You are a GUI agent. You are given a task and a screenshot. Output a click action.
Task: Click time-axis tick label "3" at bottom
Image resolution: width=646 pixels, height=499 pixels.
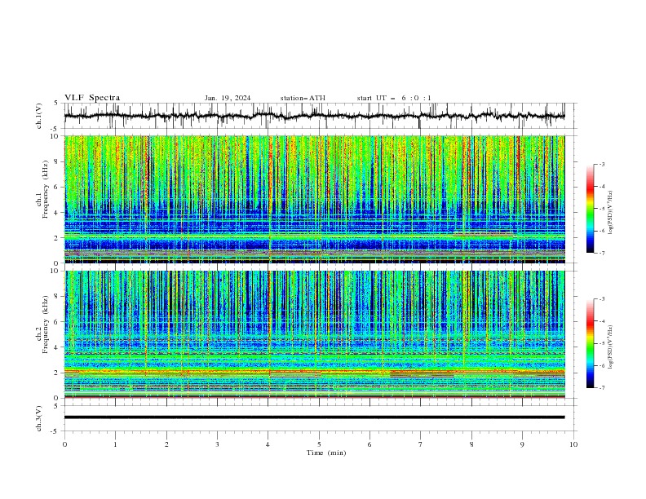tap(217, 444)
